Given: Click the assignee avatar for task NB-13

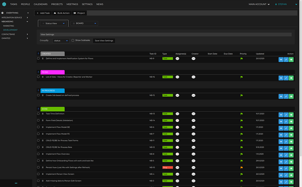Looking at the screenshot, I should pos(177,114).
